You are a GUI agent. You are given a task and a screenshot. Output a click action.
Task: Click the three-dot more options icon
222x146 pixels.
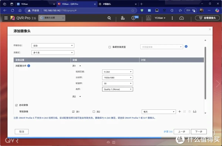(172, 18)
